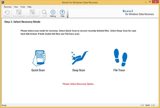Close the Kernel window

(155, 2)
